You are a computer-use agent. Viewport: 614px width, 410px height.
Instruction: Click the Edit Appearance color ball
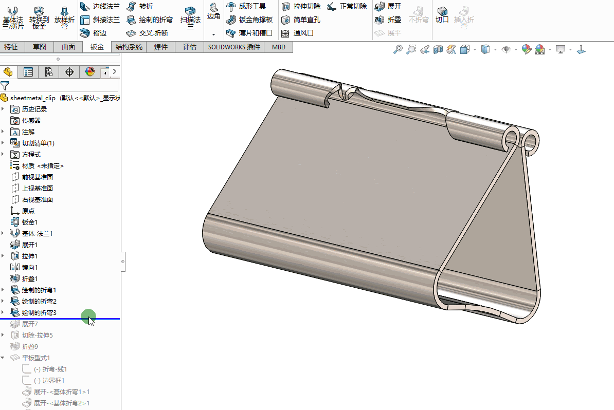[x=526, y=49]
